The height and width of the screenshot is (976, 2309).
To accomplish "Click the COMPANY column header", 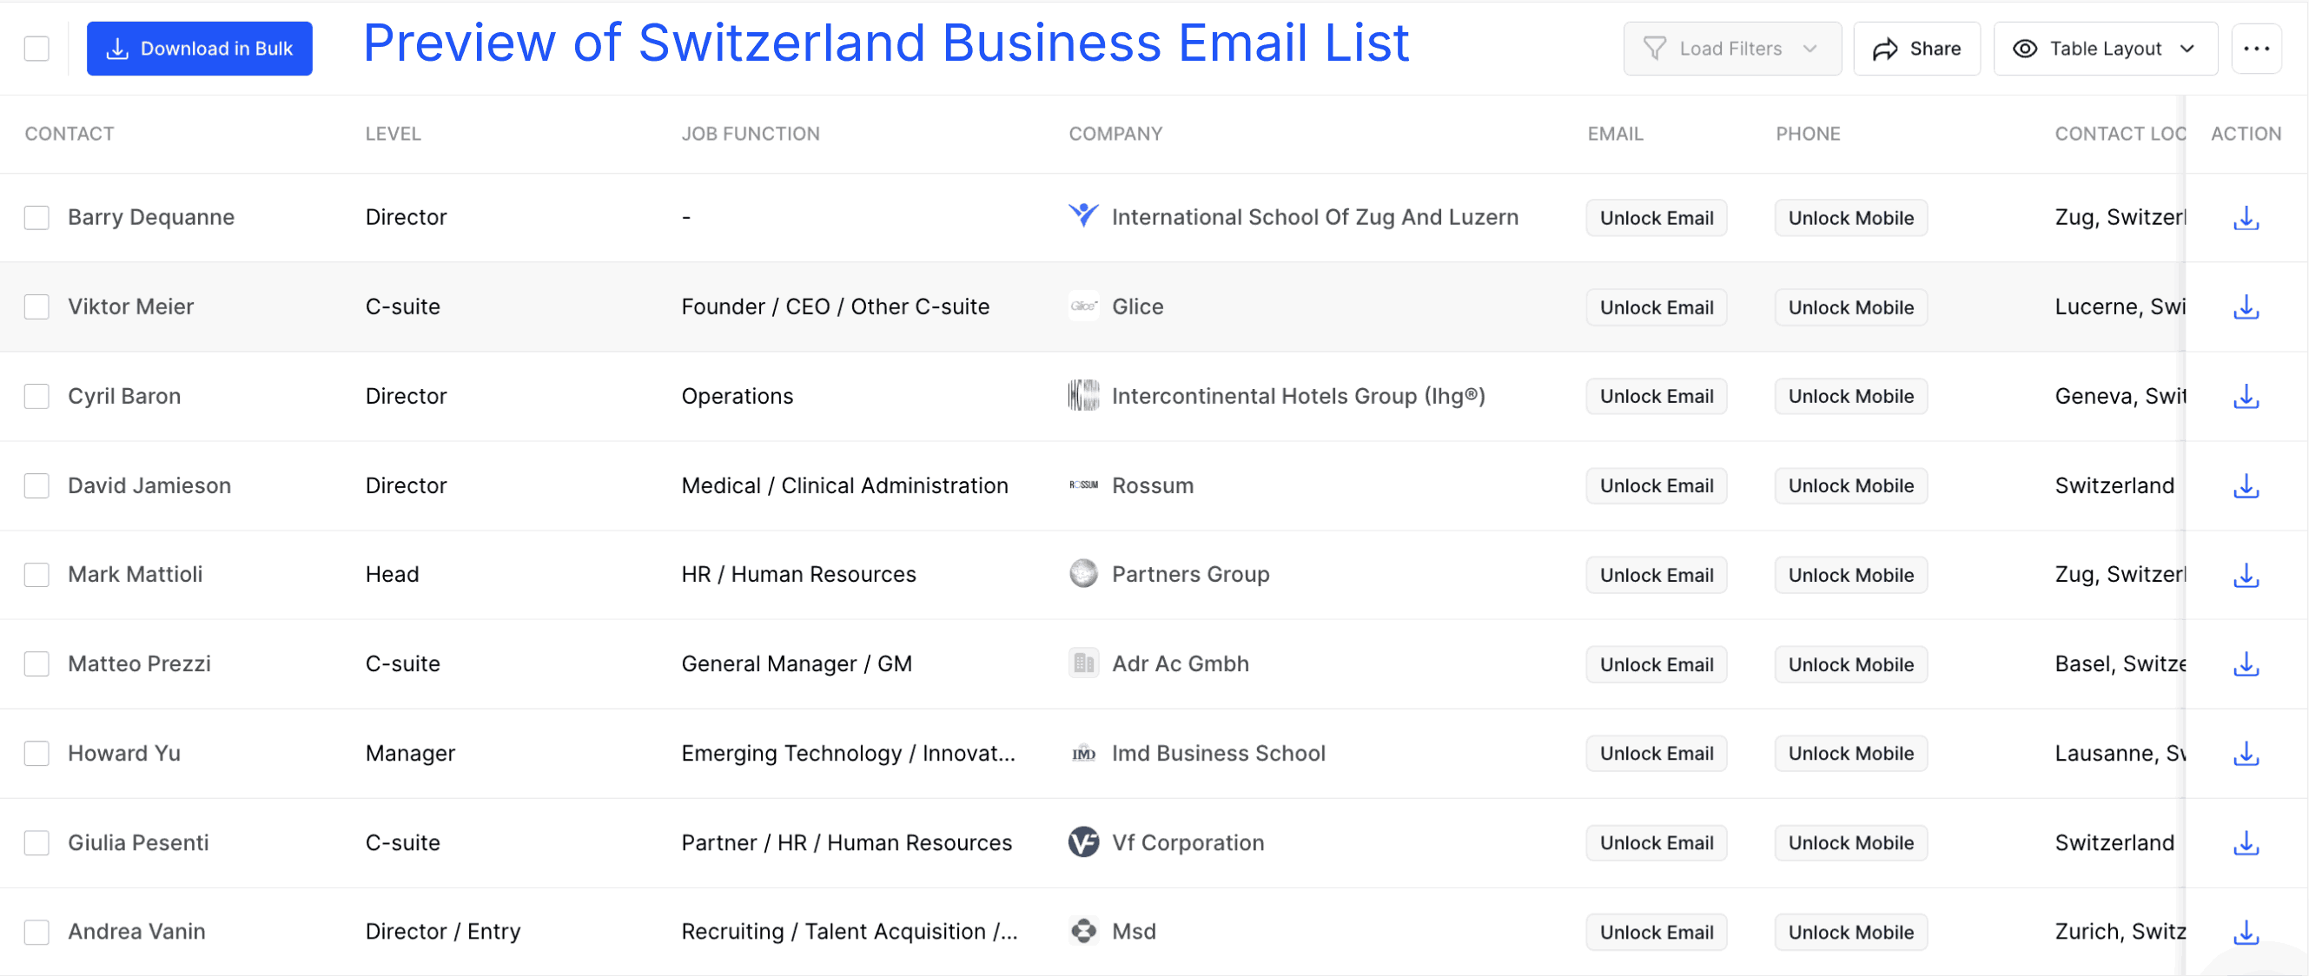I will (x=1115, y=133).
